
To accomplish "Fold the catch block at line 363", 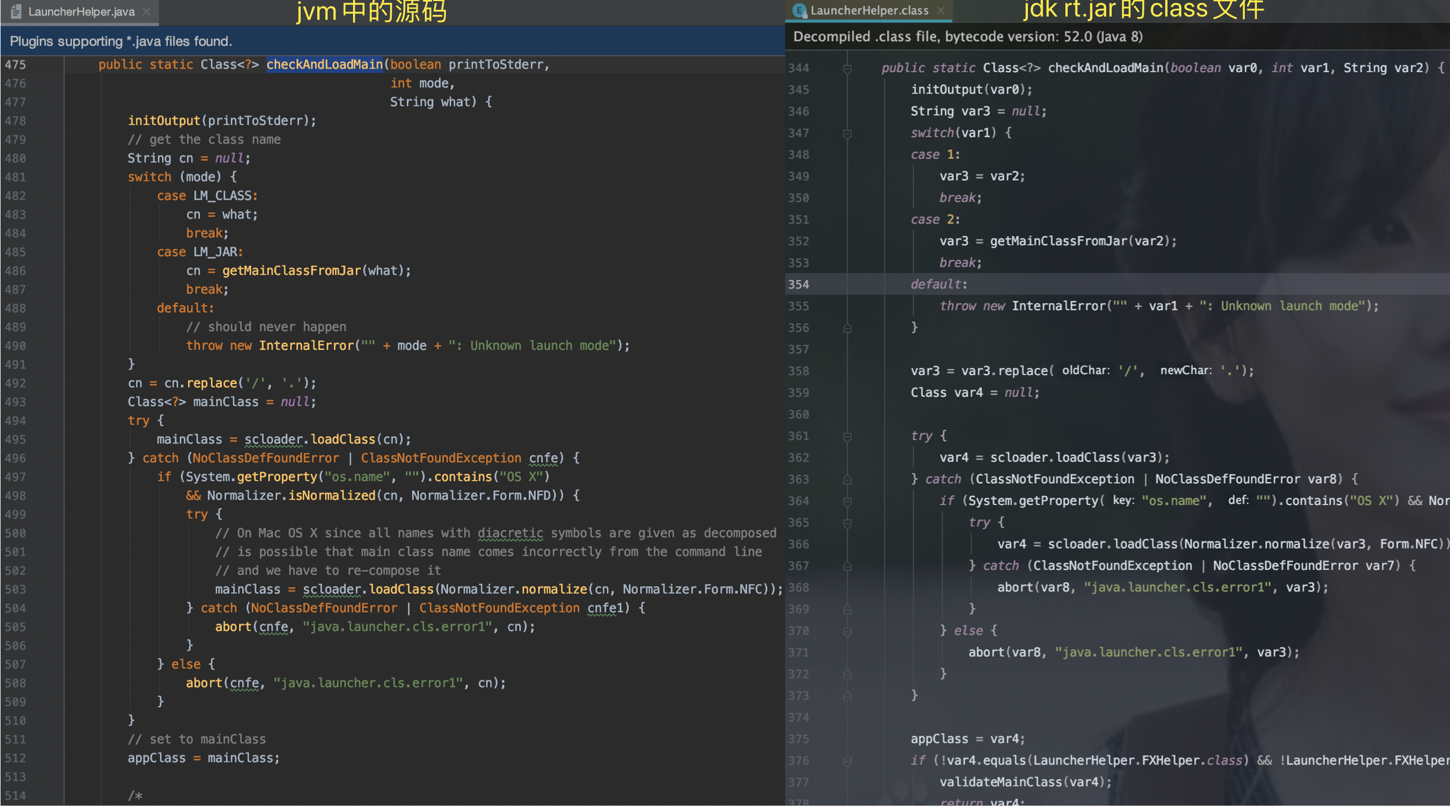I will coord(847,480).
